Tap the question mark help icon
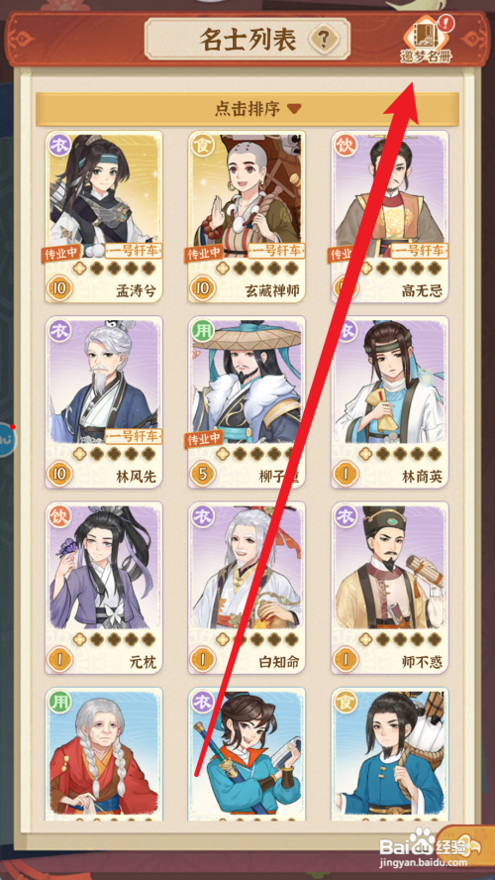Viewport: 495px width, 880px height. (x=322, y=40)
